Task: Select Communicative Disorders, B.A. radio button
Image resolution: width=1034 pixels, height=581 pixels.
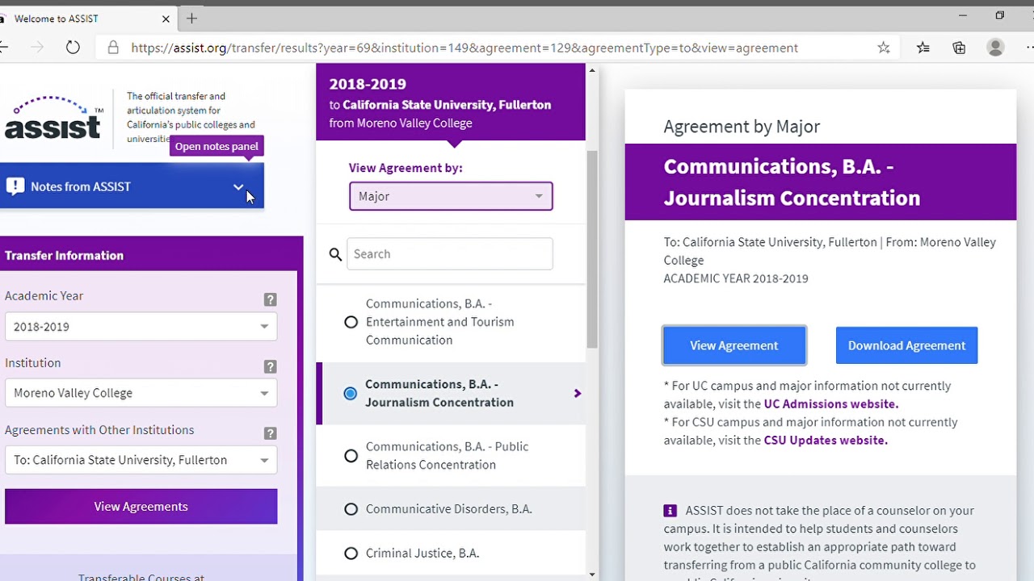Action: click(x=351, y=509)
